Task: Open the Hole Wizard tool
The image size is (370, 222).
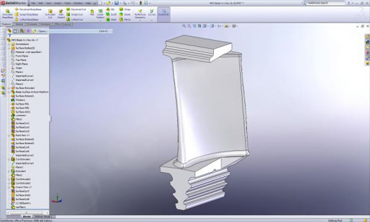Action: coord(61,14)
